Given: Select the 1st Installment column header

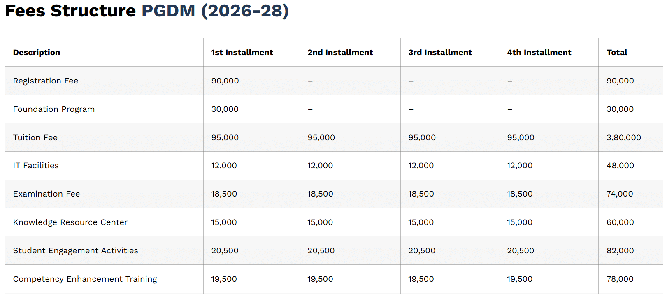Looking at the screenshot, I should [x=242, y=52].
